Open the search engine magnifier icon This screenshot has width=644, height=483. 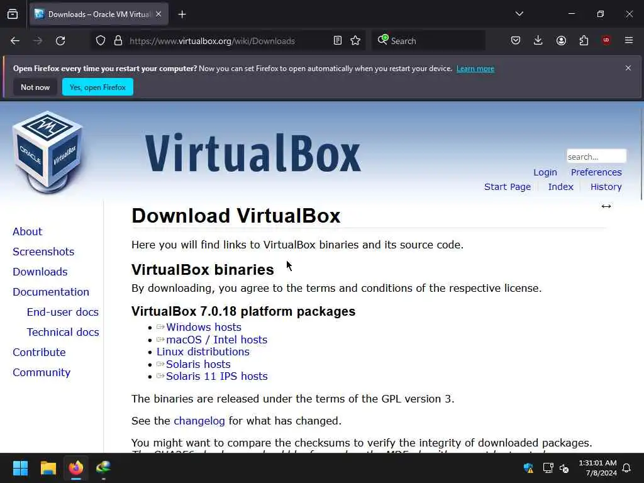click(x=383, y=40)
